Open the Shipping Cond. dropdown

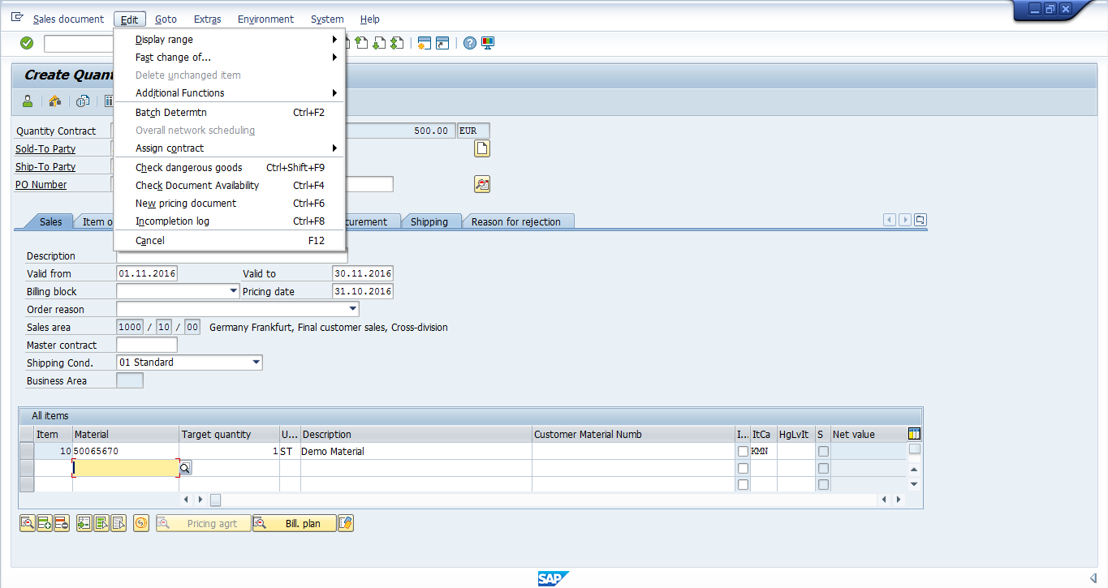click(x=256, y=363)
